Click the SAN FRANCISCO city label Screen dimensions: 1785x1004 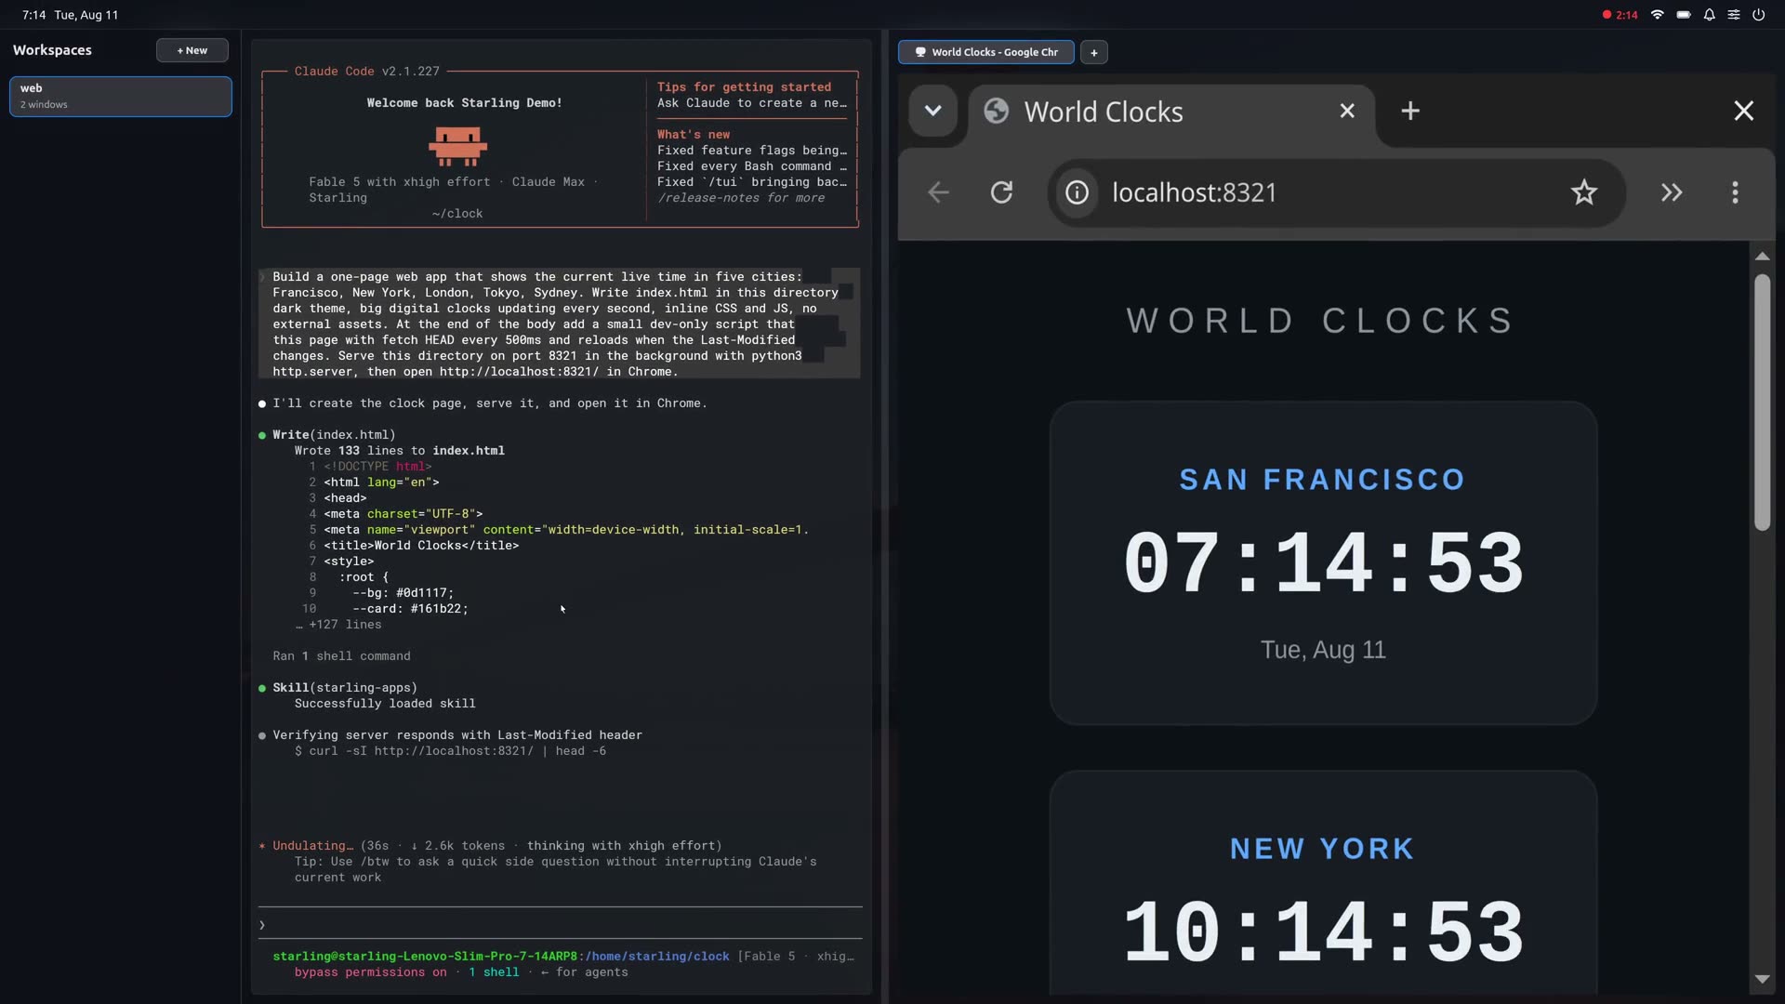1322,480
